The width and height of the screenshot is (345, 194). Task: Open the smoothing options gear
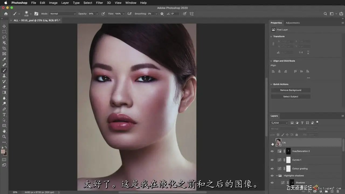click(162, 14)
